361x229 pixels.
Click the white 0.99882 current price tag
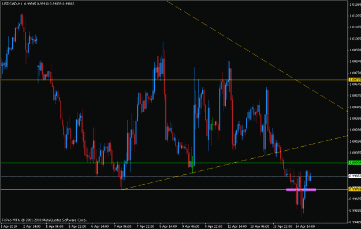click(355, 176)
